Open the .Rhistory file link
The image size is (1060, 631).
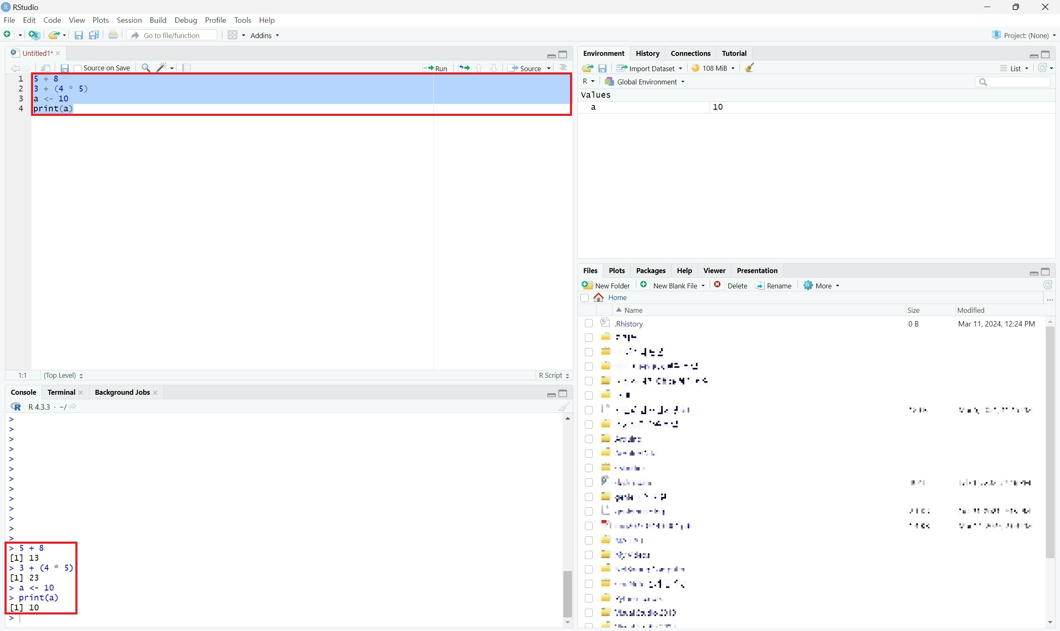pyautogui.click(x=628, y=324)
